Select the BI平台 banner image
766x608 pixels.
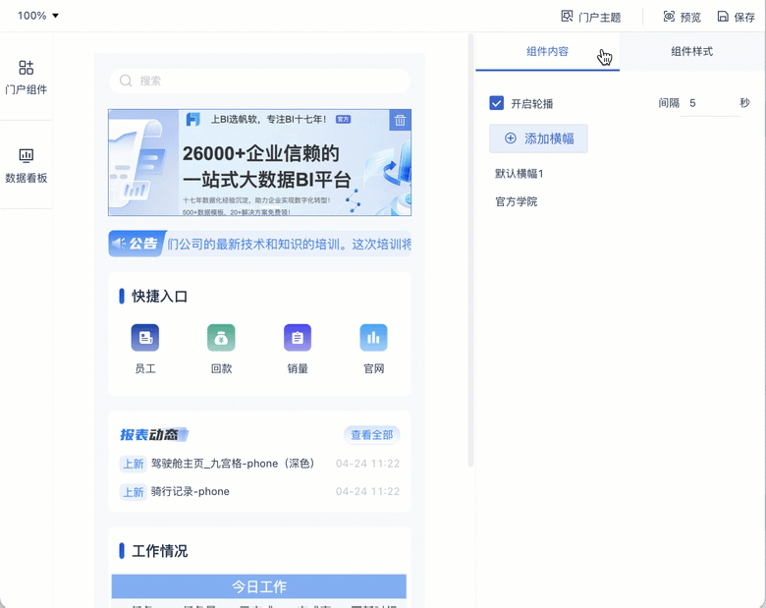259,162
